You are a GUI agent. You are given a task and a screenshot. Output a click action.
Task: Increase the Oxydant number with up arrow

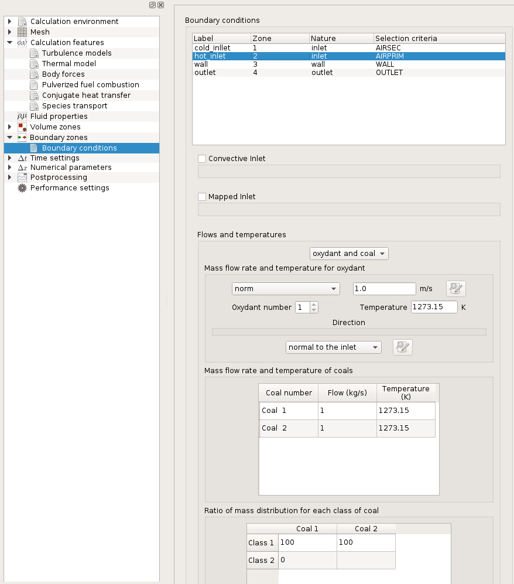[x=314, y=305]
